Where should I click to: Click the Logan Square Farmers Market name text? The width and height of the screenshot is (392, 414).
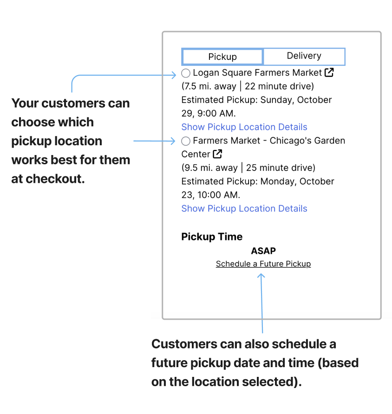[x=257, y=73]
